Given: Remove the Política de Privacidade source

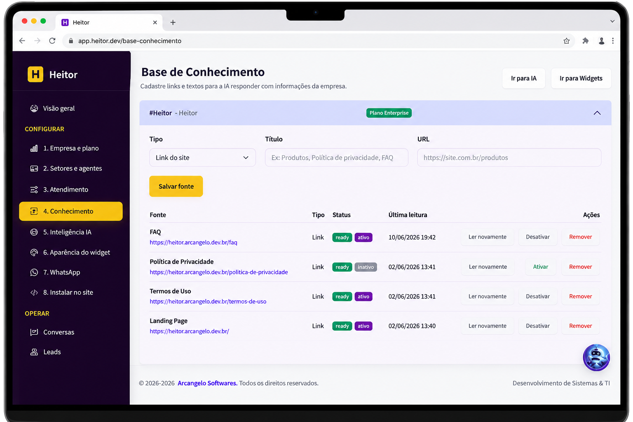Looking at the screenshot, I should point(581,267).
